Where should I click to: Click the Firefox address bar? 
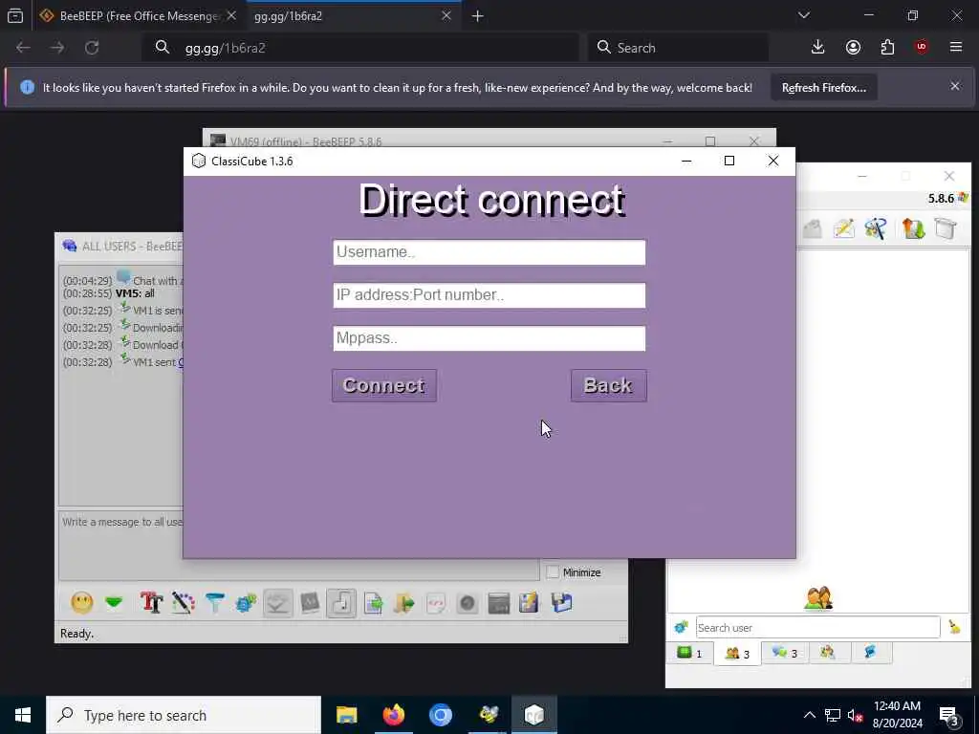(362, 48)
